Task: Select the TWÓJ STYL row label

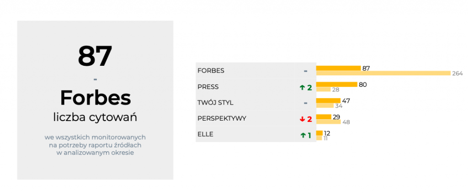Action: click(x=215, y=103)
